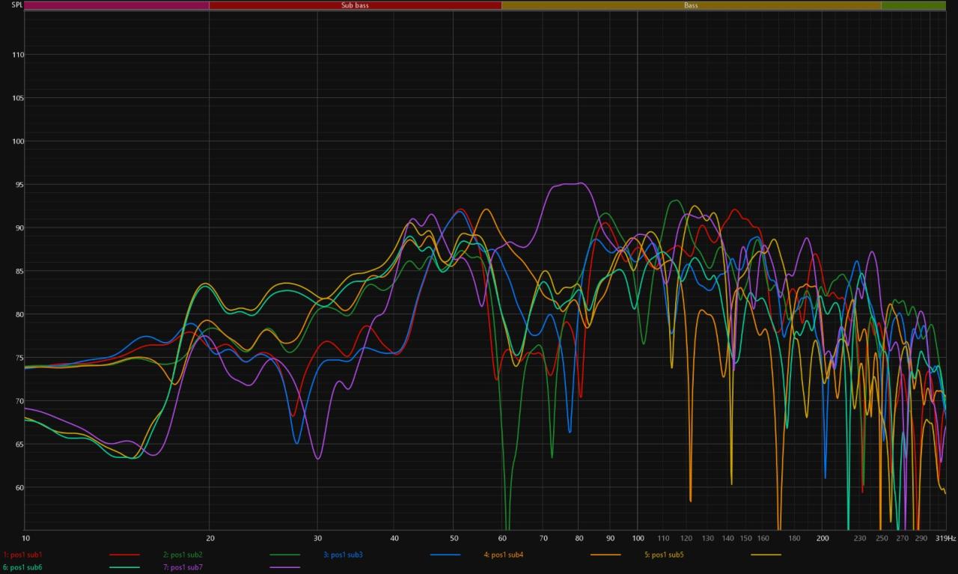Click the green line swatch for pos1 sub2
This screenshot has width=958, height=574.
284,555
